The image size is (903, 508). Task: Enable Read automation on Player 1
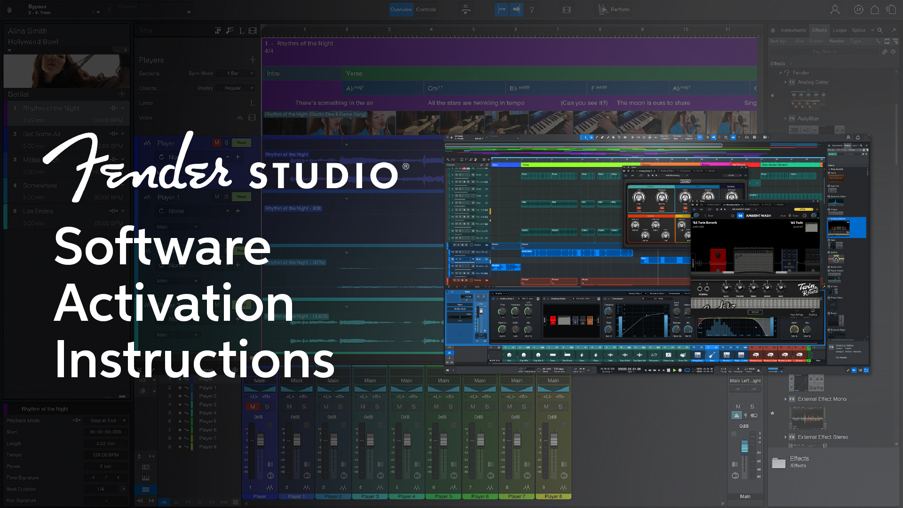[241, 197]
